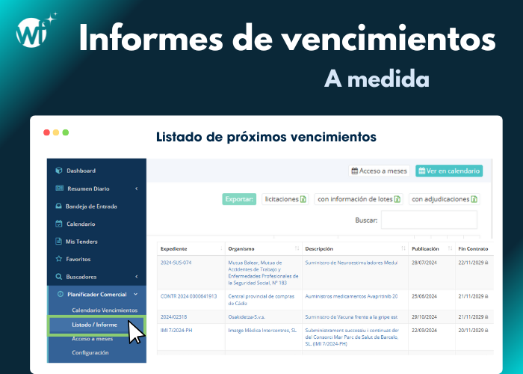Screen dimensions: 523x374
Task: Click the Ver en calendario button
Action: pos(448,171)
